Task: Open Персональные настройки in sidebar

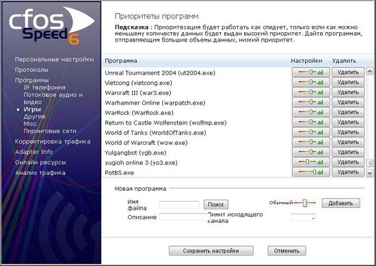Action: pos(54,59)
